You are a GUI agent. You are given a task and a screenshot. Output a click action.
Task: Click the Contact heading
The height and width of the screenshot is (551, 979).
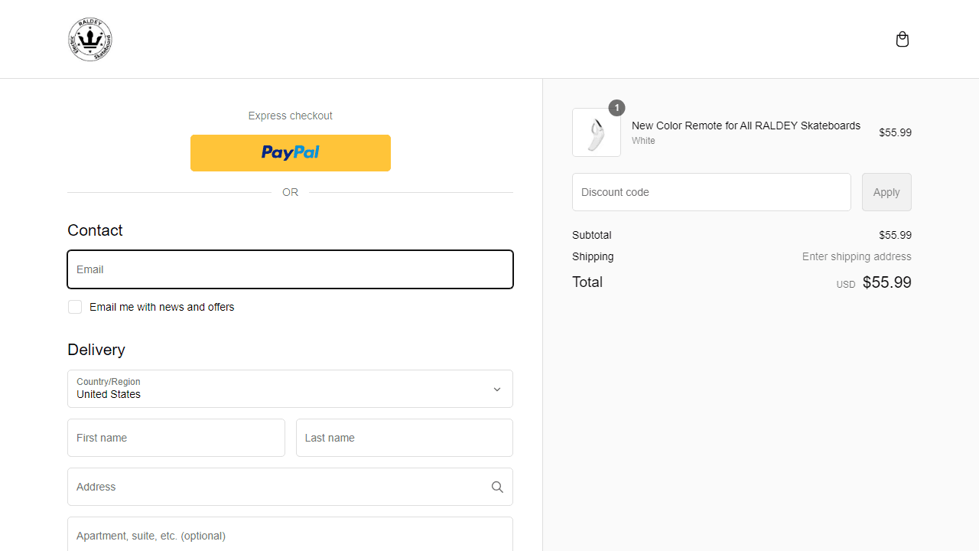click(x=95, y=230)
